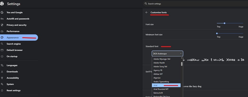Click the Chrome logo icon beside Settings
This screenshot has height=97, width=248.
2,4
